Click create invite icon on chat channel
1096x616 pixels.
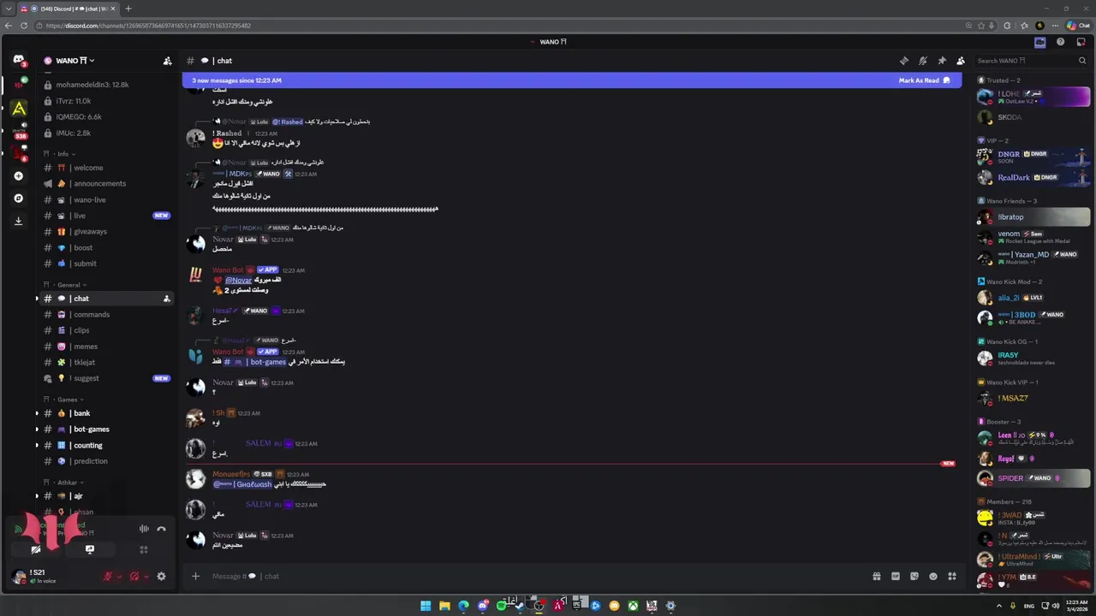[166, 299]
